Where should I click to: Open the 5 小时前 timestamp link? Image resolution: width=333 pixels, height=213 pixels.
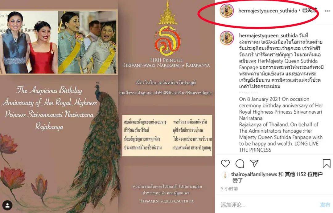(x=229, y=189)
